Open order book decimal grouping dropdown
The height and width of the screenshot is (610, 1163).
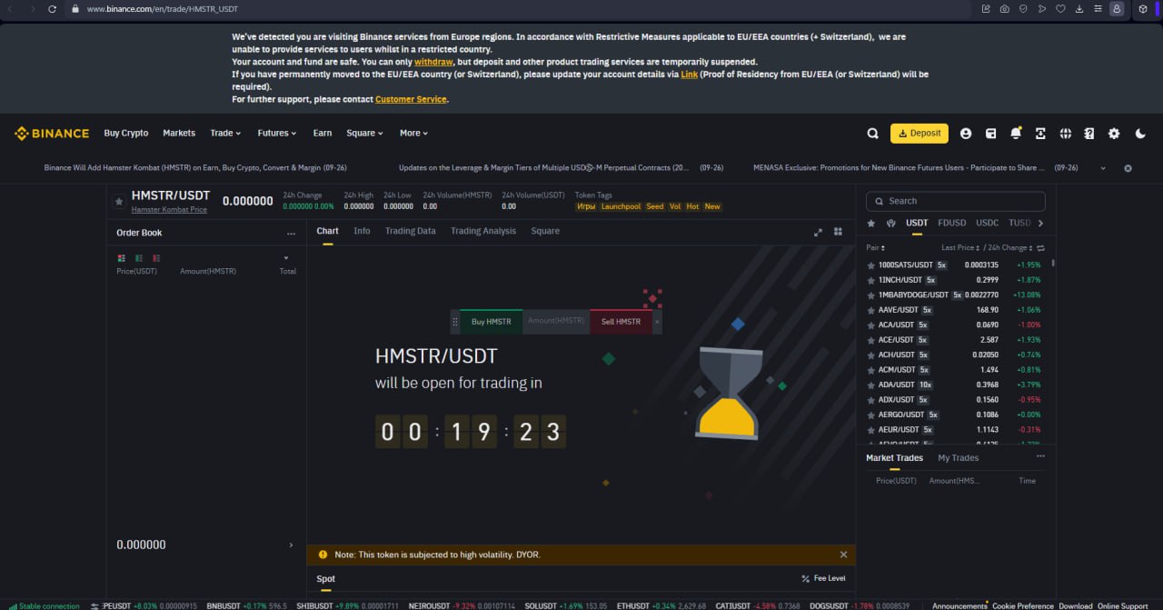click(286, 258)
